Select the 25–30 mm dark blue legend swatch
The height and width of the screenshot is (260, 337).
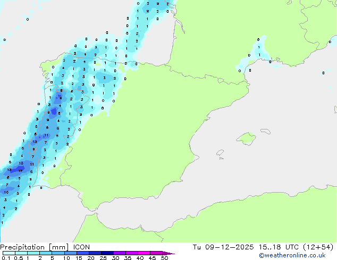[107, 253]
